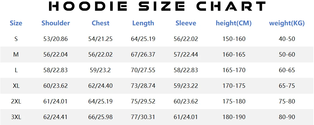This screenshot has width=314, height=125.
Task: Click sleeve value 61/24.01
Action: (186, 117)
